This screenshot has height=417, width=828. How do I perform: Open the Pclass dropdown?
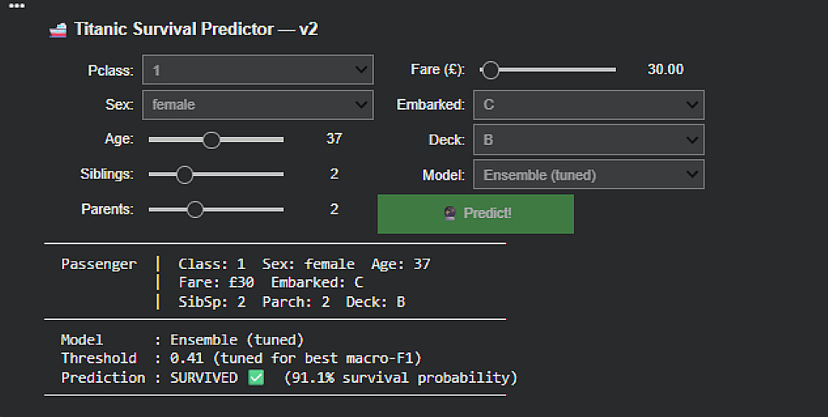257,70
